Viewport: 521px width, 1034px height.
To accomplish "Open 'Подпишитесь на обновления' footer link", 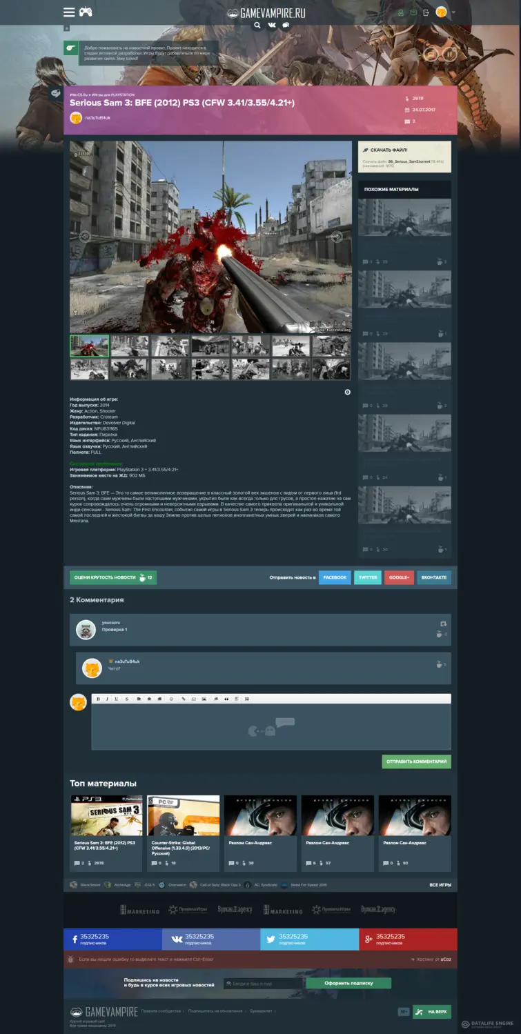I will coord(215,1011).
